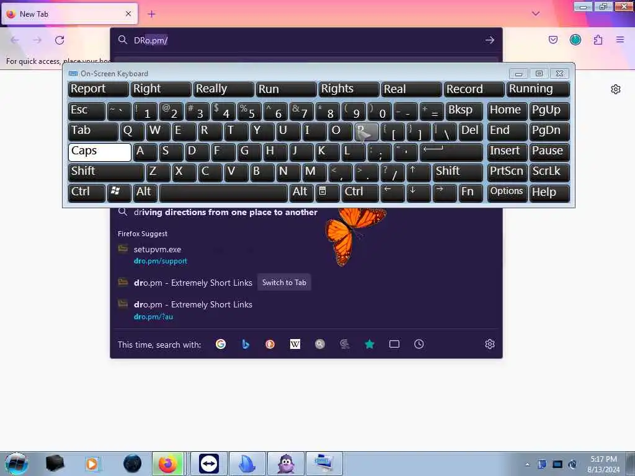Image resolution: width=635 pixels, height=476 pixels.
Task: Search this time with Bing icon
Action: pos(246,344)
